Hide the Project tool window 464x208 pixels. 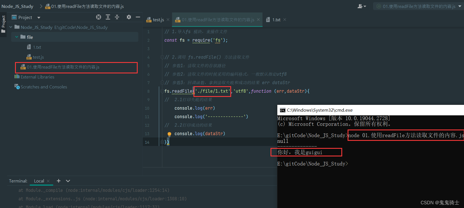coord(138,17)
